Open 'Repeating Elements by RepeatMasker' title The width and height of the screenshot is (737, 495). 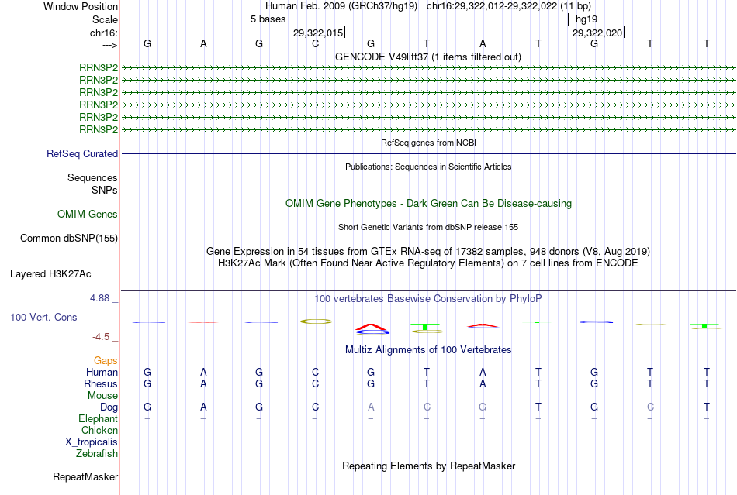tap(428, 466)
